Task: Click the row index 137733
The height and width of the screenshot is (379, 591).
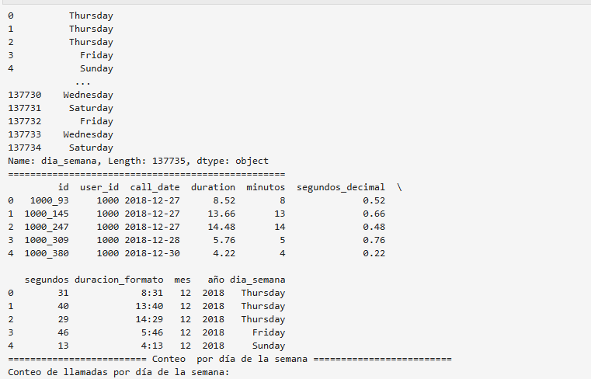Action: (x=26, y=134)
